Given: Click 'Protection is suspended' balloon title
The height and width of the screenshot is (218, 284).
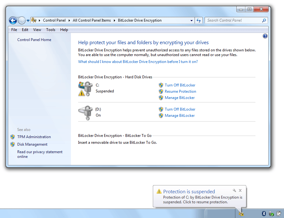Looking at the screenshot, I should point(189,191).
